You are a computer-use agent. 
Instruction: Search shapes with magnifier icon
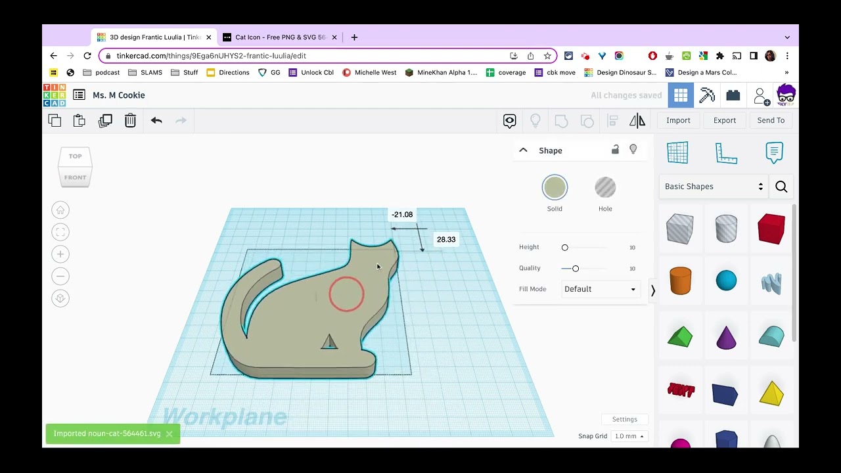pyautogui.click(x=781, y=187)
